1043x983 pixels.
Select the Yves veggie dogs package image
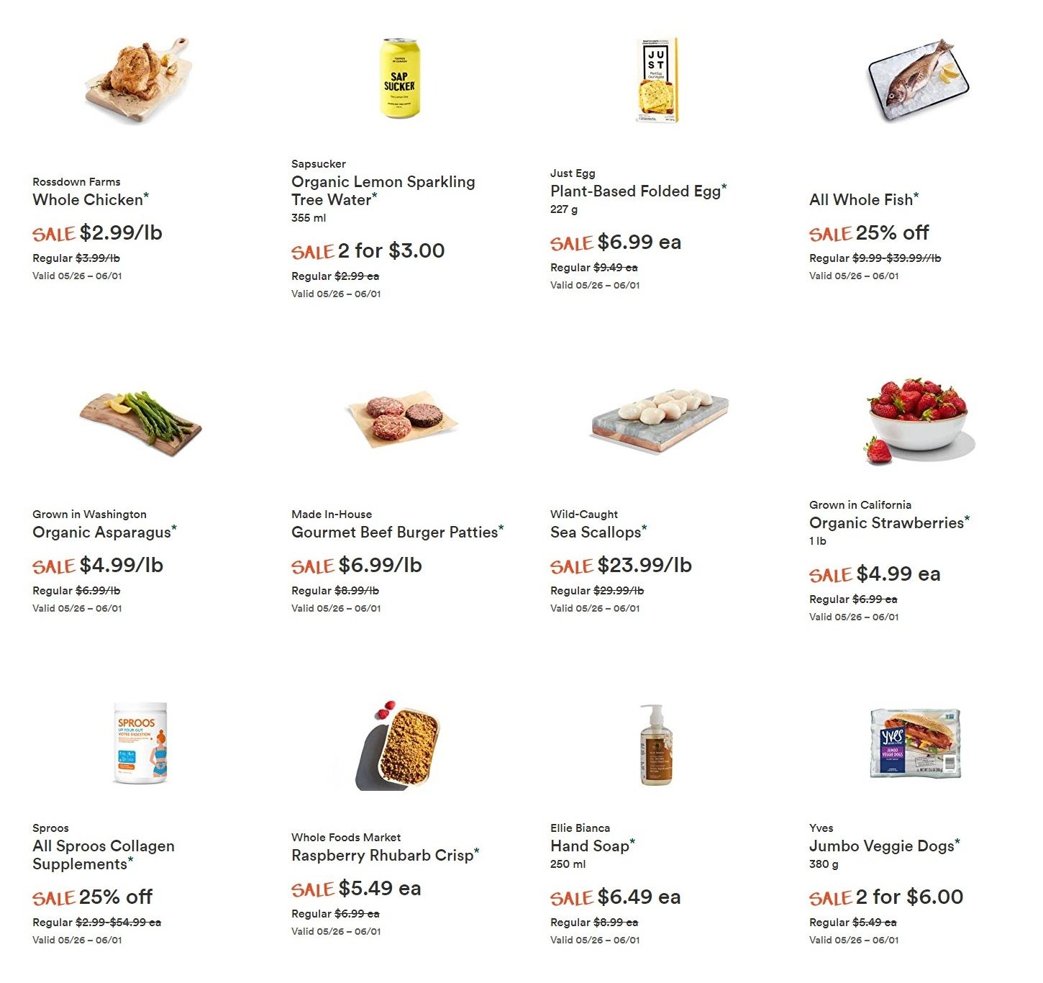click(916, 743)
